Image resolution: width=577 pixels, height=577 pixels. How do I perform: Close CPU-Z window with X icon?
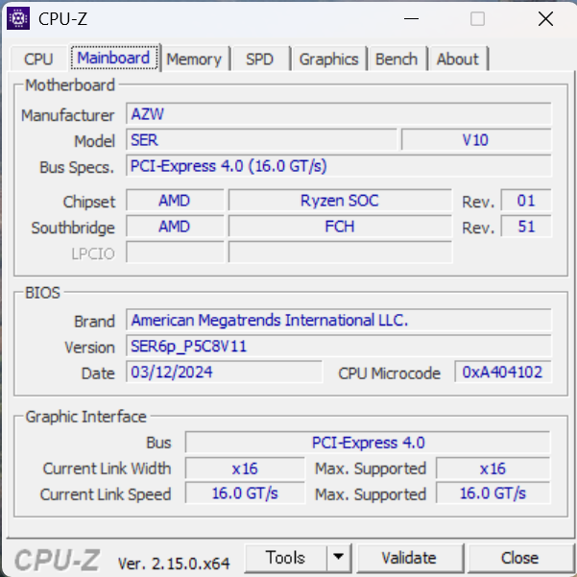(545, 19)
